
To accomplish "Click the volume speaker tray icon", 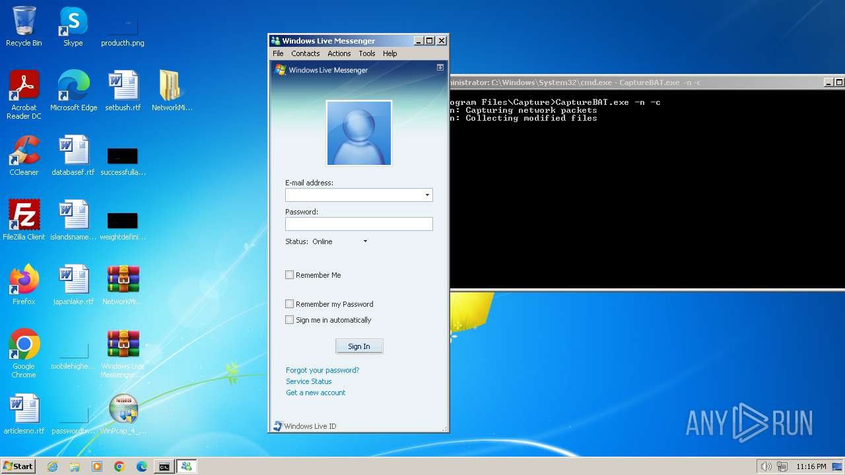I will [x=766, y=466].
